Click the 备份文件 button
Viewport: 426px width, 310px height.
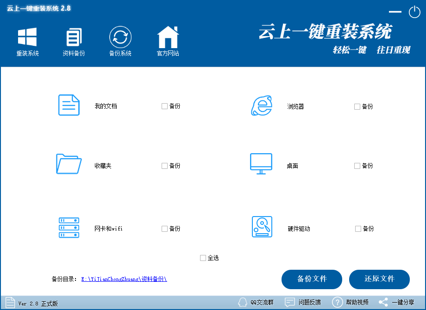pyautogui.click(x=312, y=279)
